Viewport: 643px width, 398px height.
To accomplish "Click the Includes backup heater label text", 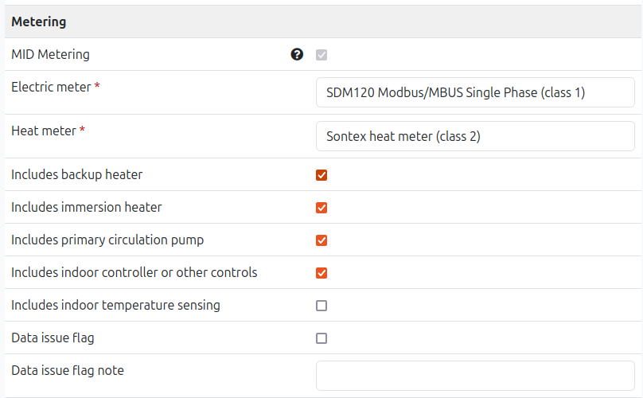I will (x=76, y=174).
